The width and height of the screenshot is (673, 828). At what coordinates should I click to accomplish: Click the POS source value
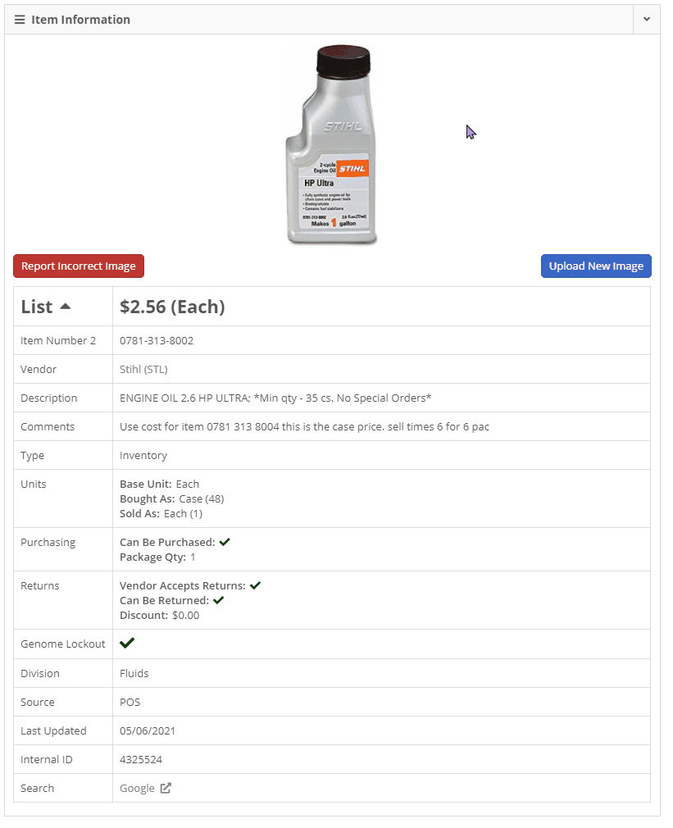(x=130, y=702)
